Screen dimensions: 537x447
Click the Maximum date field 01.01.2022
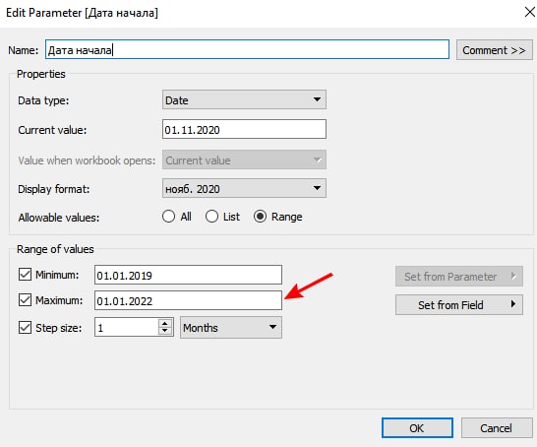(x=188, y=300)
